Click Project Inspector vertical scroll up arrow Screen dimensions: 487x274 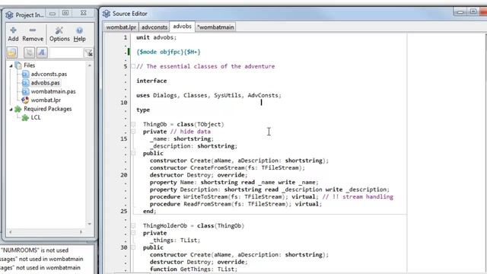coord(90,65)
